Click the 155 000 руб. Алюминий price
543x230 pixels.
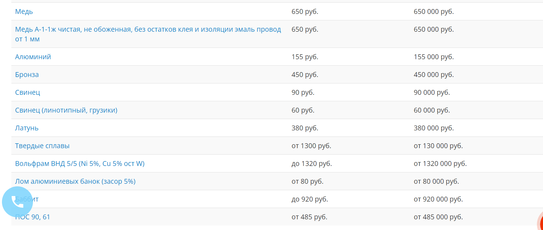click(433, 57)
